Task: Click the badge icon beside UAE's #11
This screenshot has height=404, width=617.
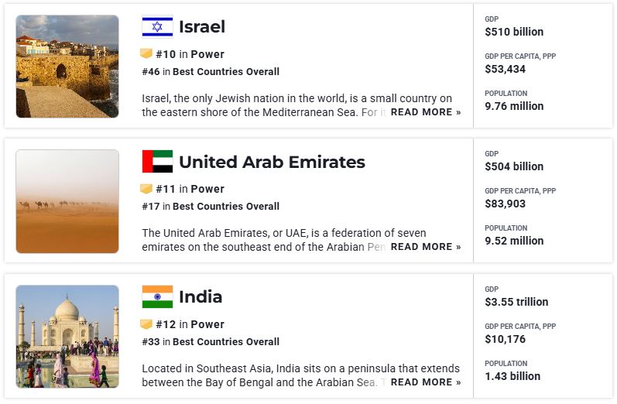Action: (146, 189)
